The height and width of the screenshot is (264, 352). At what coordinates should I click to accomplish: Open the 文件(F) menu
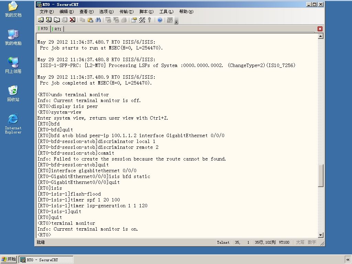coord(47,12)
